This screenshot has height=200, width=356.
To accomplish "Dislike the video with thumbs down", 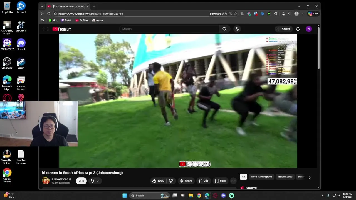I will [x=171, y=181].
